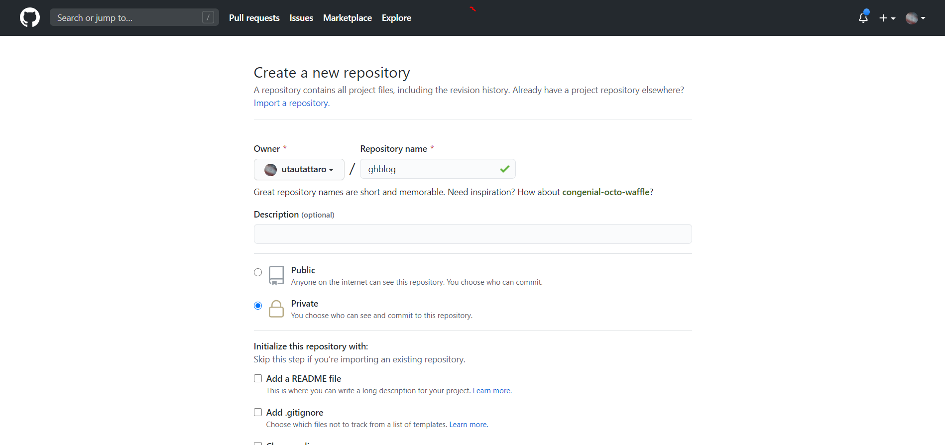Viewport: 945px width, 445px height.
Task: Click the green checkmark in repository name field
Action: click(x=504, y=169)
